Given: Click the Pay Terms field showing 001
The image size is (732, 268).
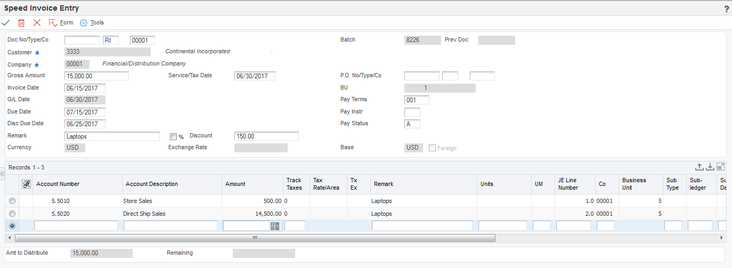Looking at the screenshot, I should click(417, 100).
